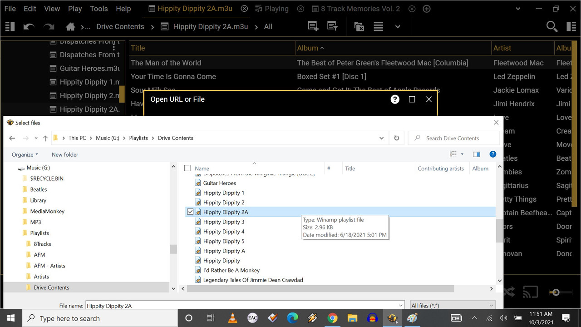
Task: Add a new tab with plus icon
Action: pos(427,9)
